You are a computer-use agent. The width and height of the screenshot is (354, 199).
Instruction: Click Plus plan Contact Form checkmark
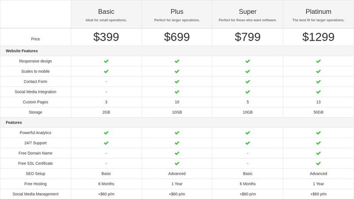(x=177, y=81)
